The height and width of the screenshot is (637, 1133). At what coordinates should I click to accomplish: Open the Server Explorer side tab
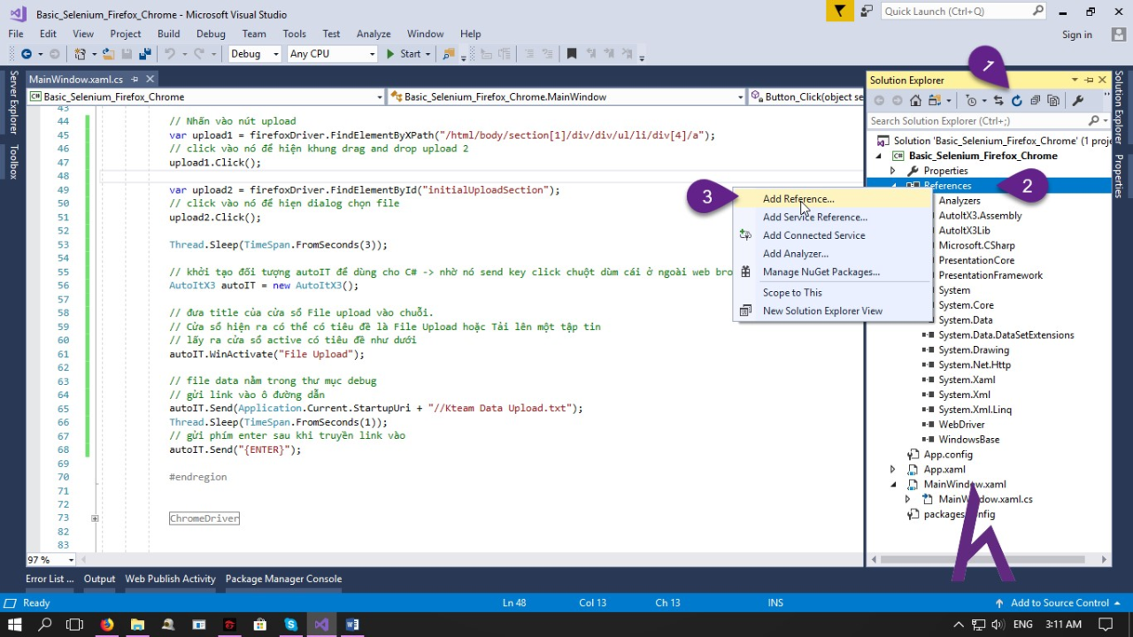pos(13,102)
